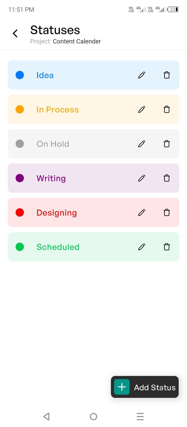187x427 pixels.
Task: Select the Designing status label
Action: (57, 213)
